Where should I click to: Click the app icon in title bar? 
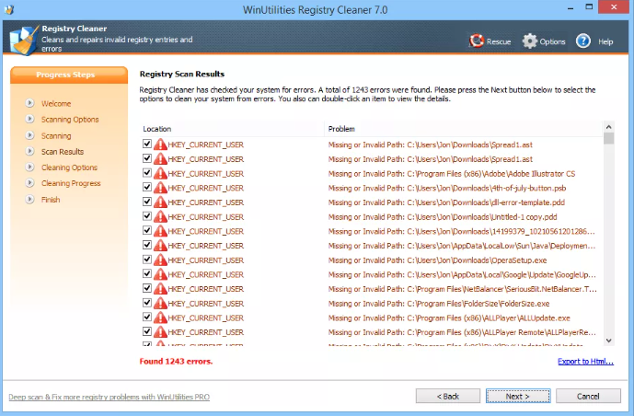click(9, 9)
